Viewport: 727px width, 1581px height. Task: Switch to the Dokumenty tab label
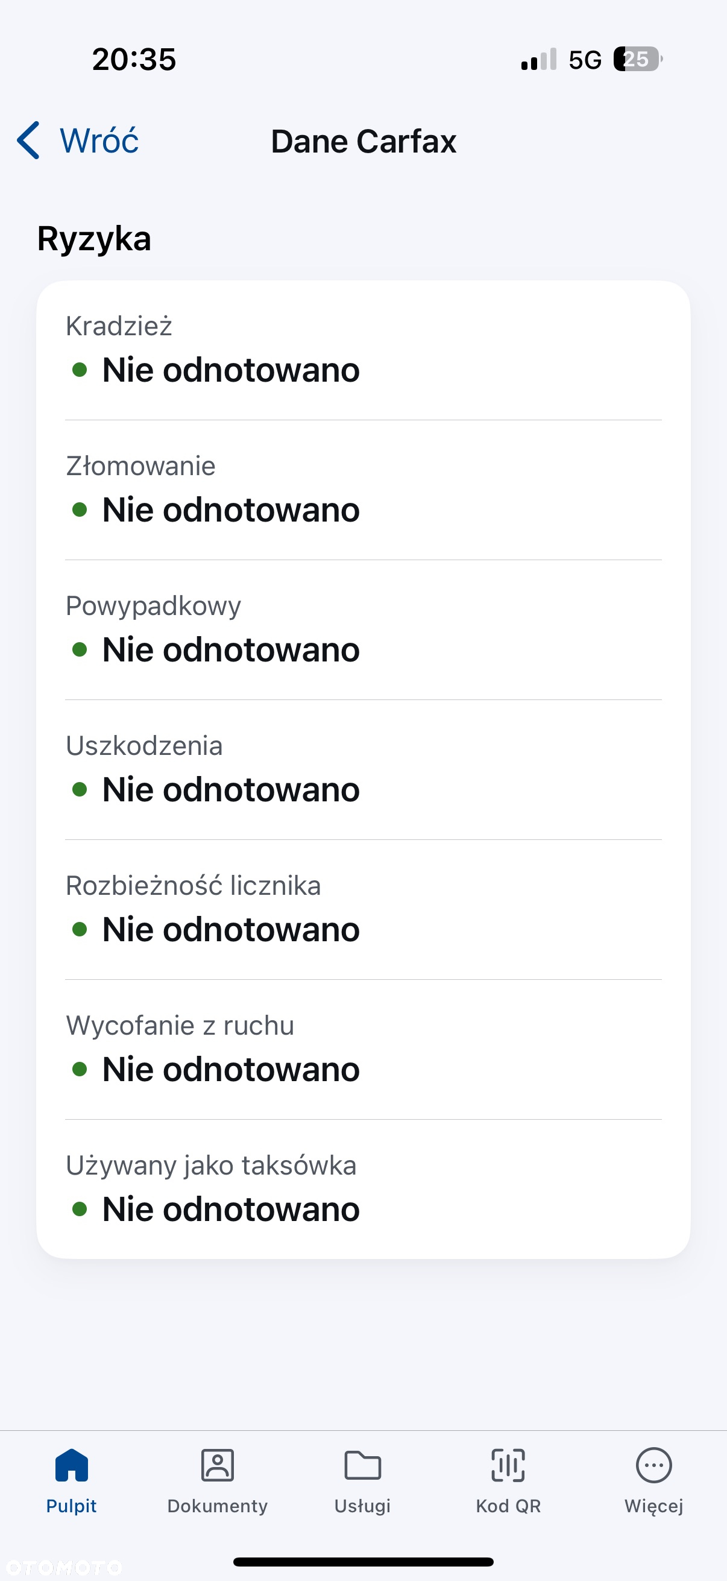(x=218, y=1506)
